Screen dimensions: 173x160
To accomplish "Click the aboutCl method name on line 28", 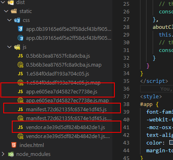I will 163,27.
